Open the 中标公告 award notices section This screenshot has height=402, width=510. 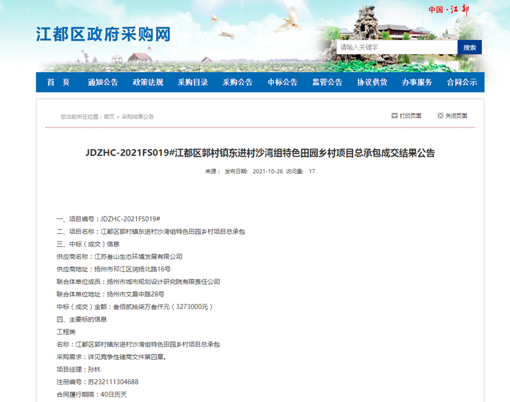[284, 82]
